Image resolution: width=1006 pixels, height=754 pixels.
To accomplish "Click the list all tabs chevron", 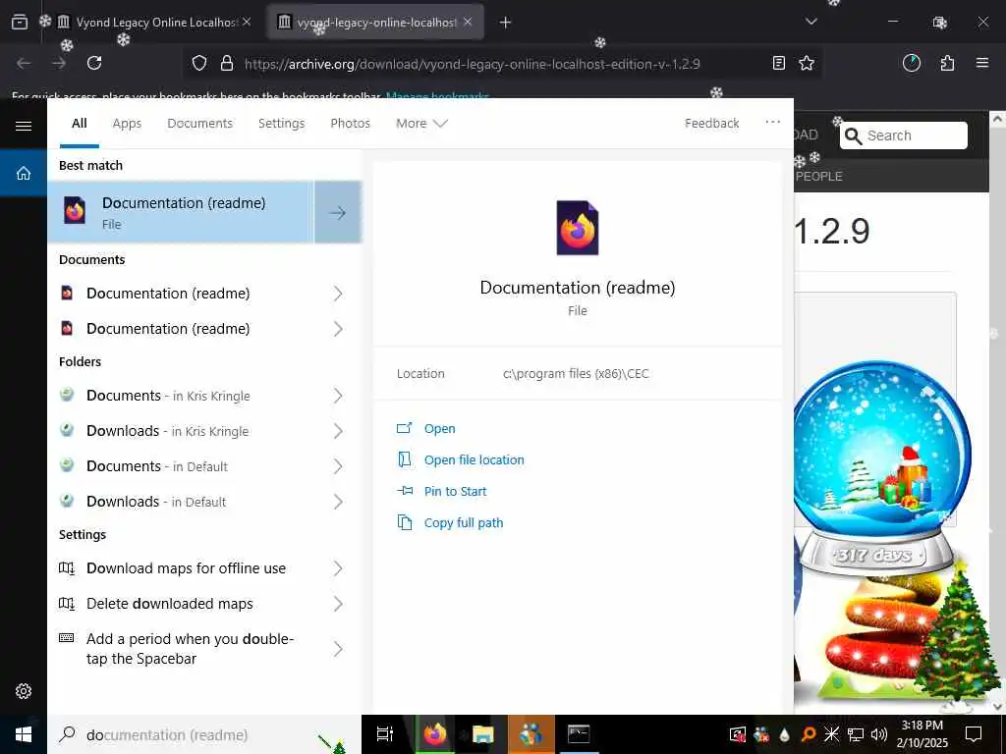I will click(811, 22).
